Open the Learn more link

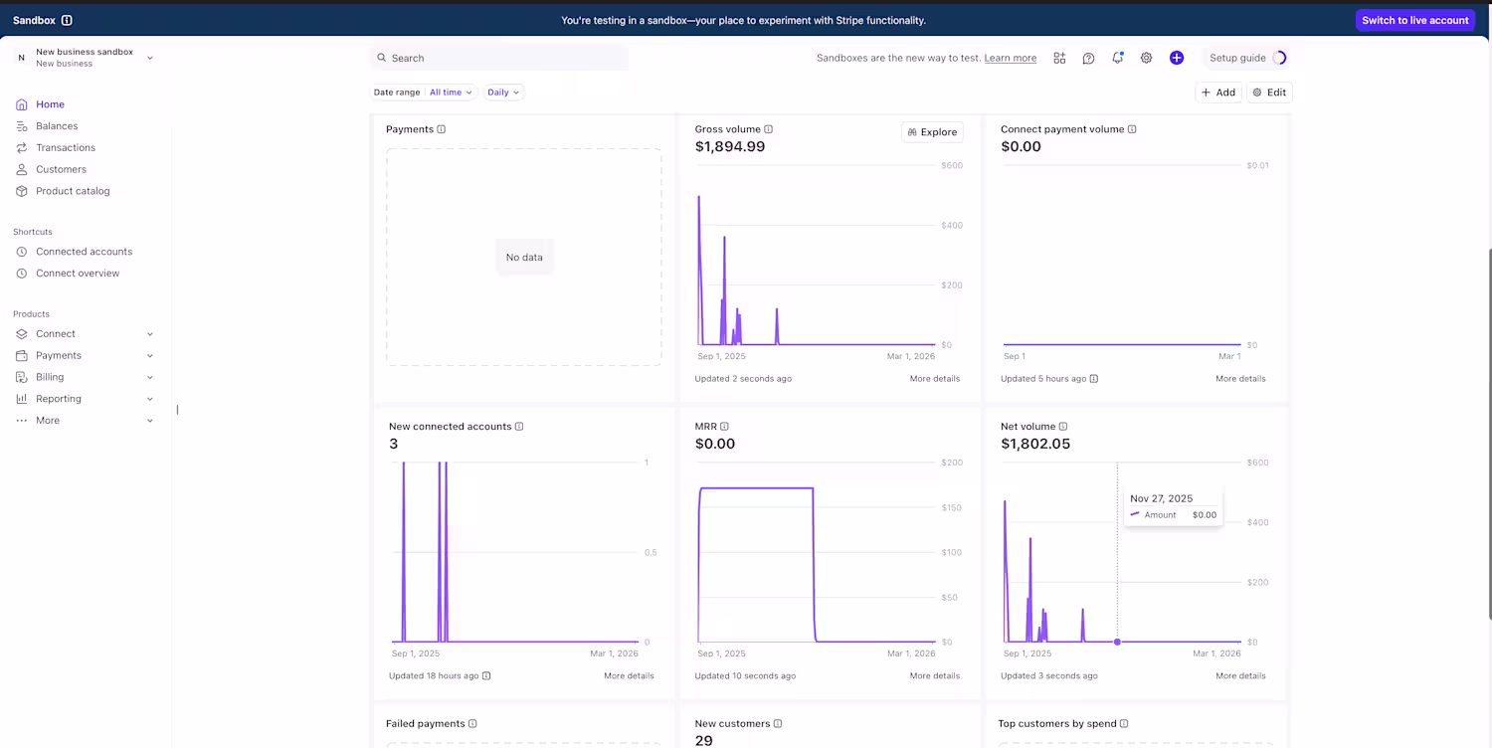click(1011, 58)
